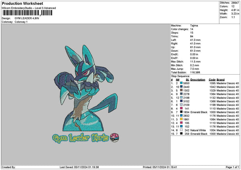Click the Up value 61.0 mm
The width and height of the screenshot is (241, 170).
(195, 47)
